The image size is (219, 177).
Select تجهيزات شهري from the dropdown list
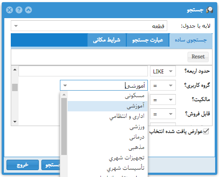(107, 158)
